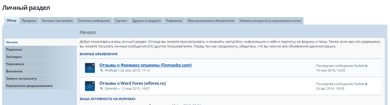Screen dimensions: 390x105
Task: Open author profile link Donniks
Action: click(111, 89)
